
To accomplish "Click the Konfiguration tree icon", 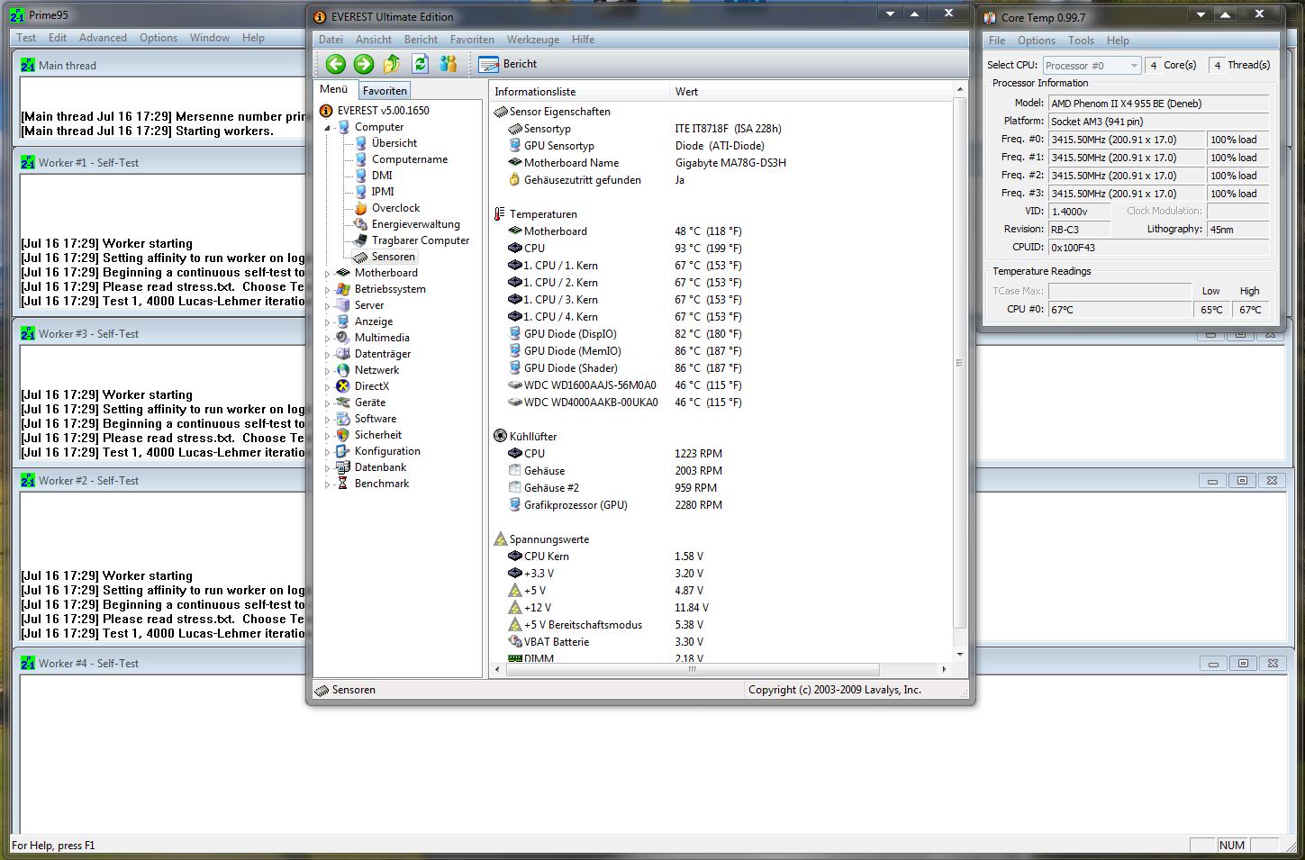I will 343,451.
